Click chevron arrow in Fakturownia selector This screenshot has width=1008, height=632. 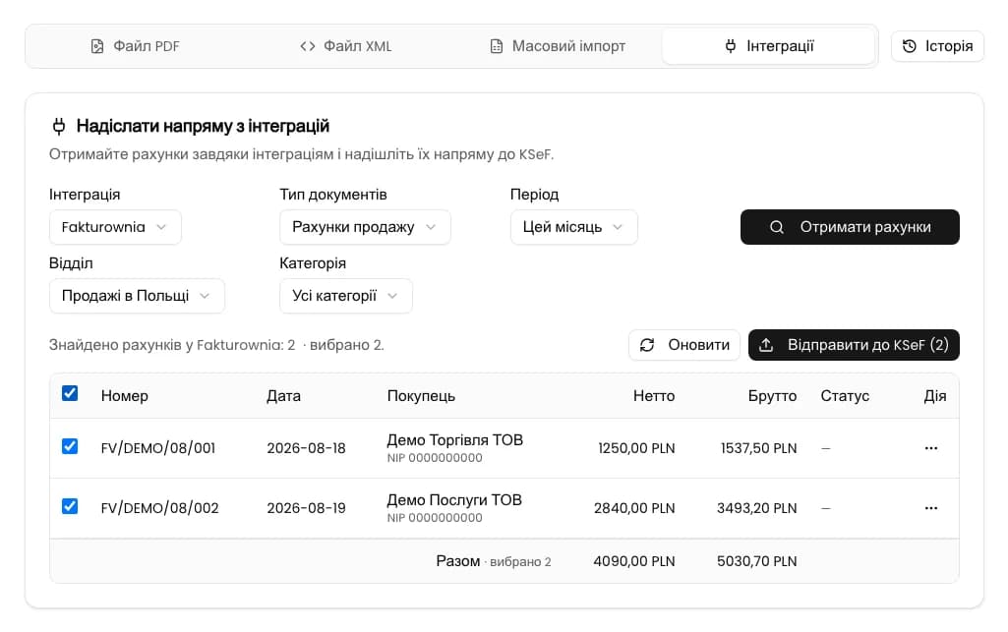161,227
